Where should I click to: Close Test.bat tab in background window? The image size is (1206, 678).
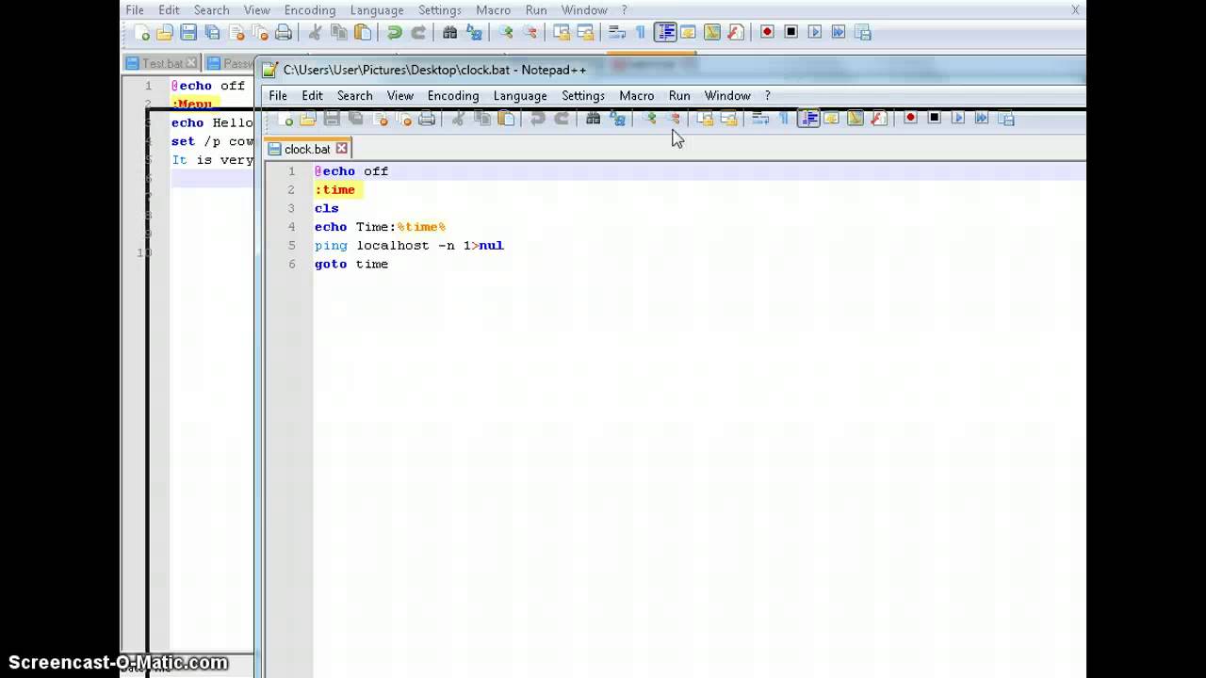pyautogui.click(x=191, y=63)
